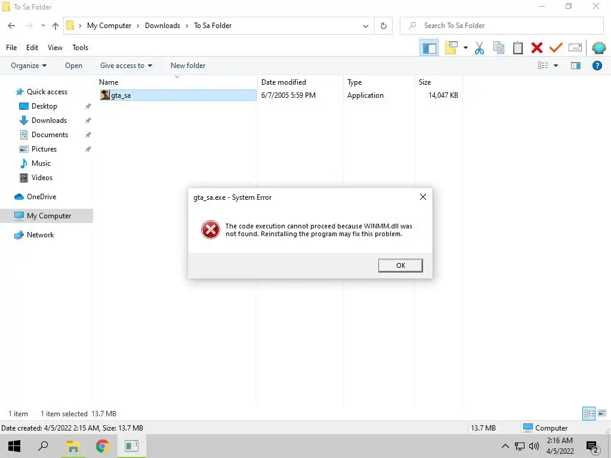This screenshot has height=458, width=611.
Task: Toggle the preview pane button
Action: coord(576,66)
